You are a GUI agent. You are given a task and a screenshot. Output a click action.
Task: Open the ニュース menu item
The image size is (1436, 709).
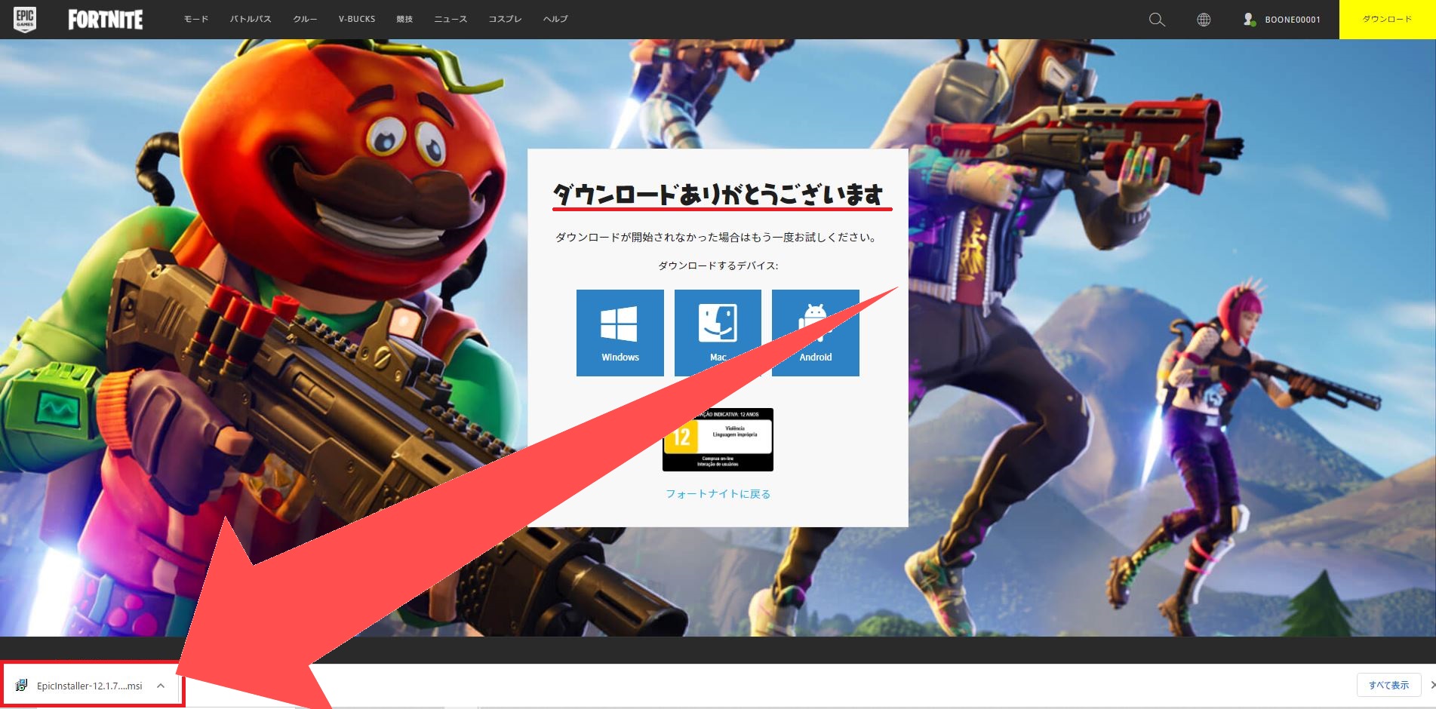[450, 20]
